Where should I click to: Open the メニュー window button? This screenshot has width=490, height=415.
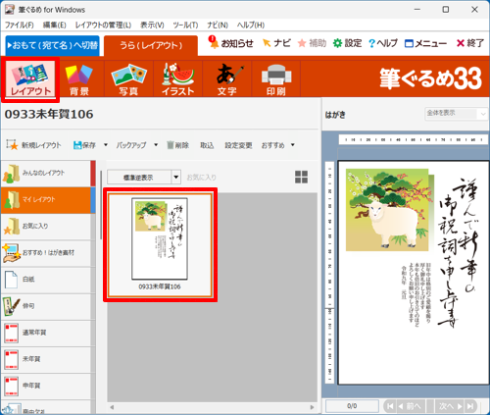[x=425, y=43]
